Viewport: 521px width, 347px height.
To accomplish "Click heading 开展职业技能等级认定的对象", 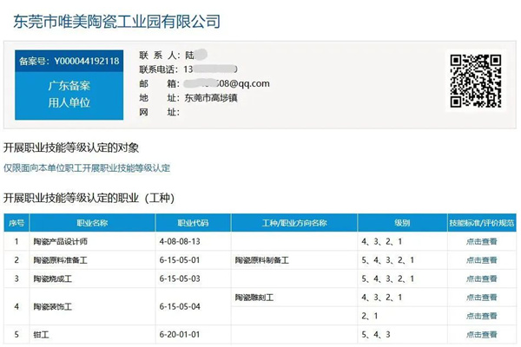I will (x=71, y=147).
